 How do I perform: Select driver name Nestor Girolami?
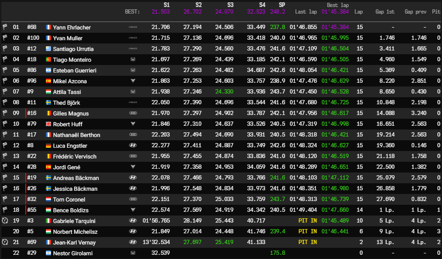coord(73,253)
